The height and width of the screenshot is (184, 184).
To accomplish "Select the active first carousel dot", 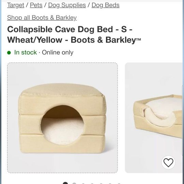I will tap(65, 183).
